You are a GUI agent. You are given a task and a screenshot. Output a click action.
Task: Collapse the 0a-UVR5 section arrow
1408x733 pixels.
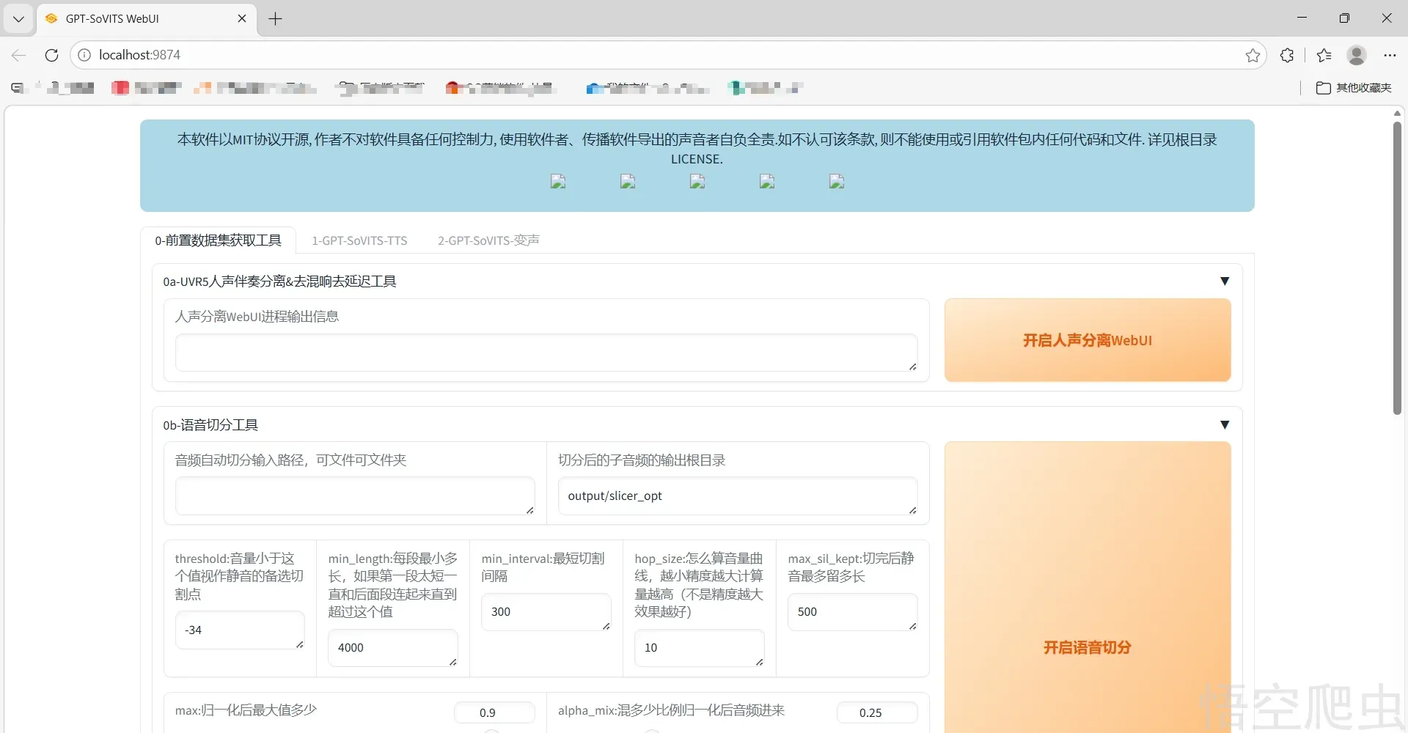(x=1224, y=281)
